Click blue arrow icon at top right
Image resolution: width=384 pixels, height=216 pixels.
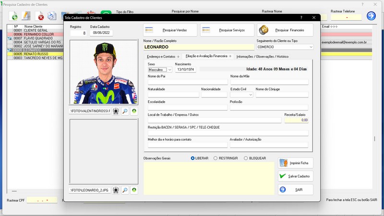371,16
